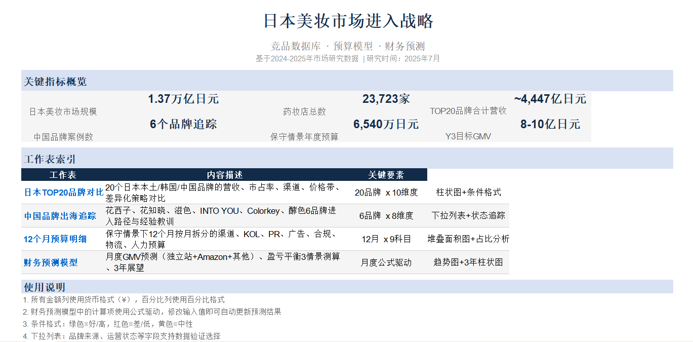Open the 12个月预算明细 worksheet link
Screen dimensions: 693x342
pyautogui.click(x=55, y=239)
